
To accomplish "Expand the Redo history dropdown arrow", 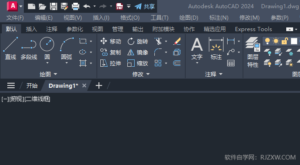I will 111,6.
